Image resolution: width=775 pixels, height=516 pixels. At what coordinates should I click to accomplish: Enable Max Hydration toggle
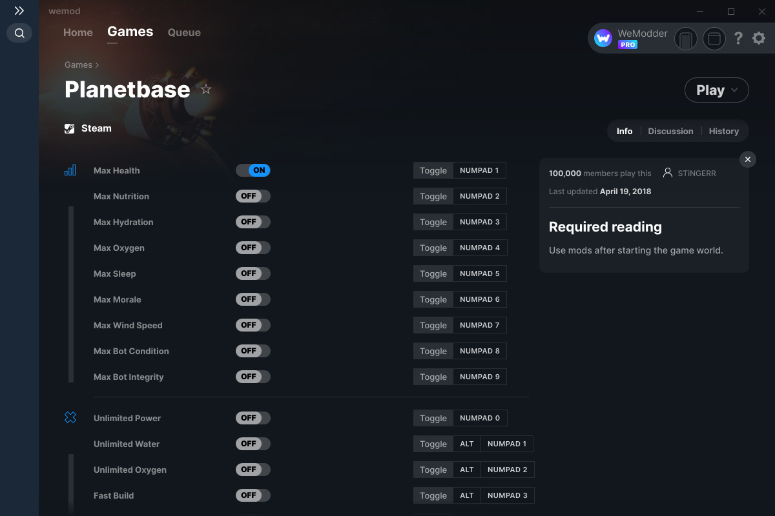(x=253, y=222)
